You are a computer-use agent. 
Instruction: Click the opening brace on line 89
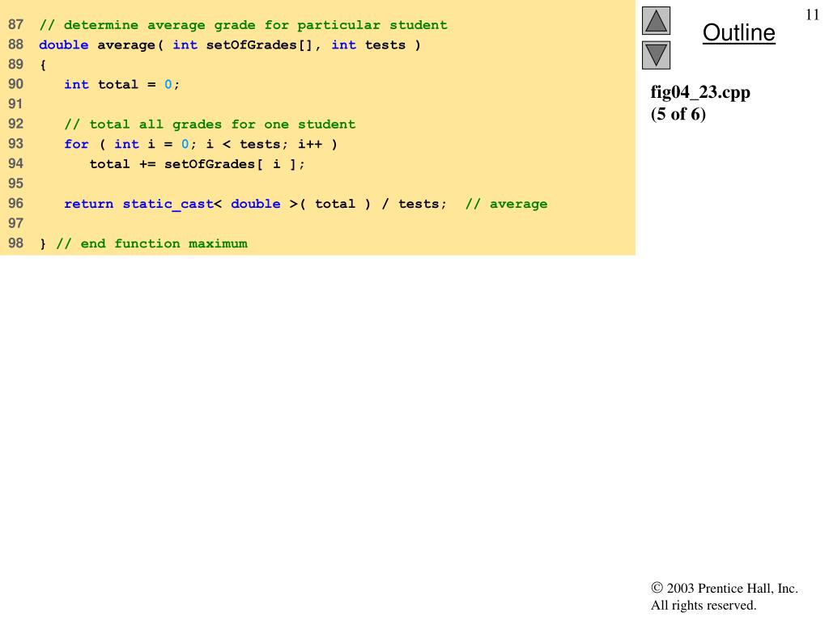[x=43, y=65]
